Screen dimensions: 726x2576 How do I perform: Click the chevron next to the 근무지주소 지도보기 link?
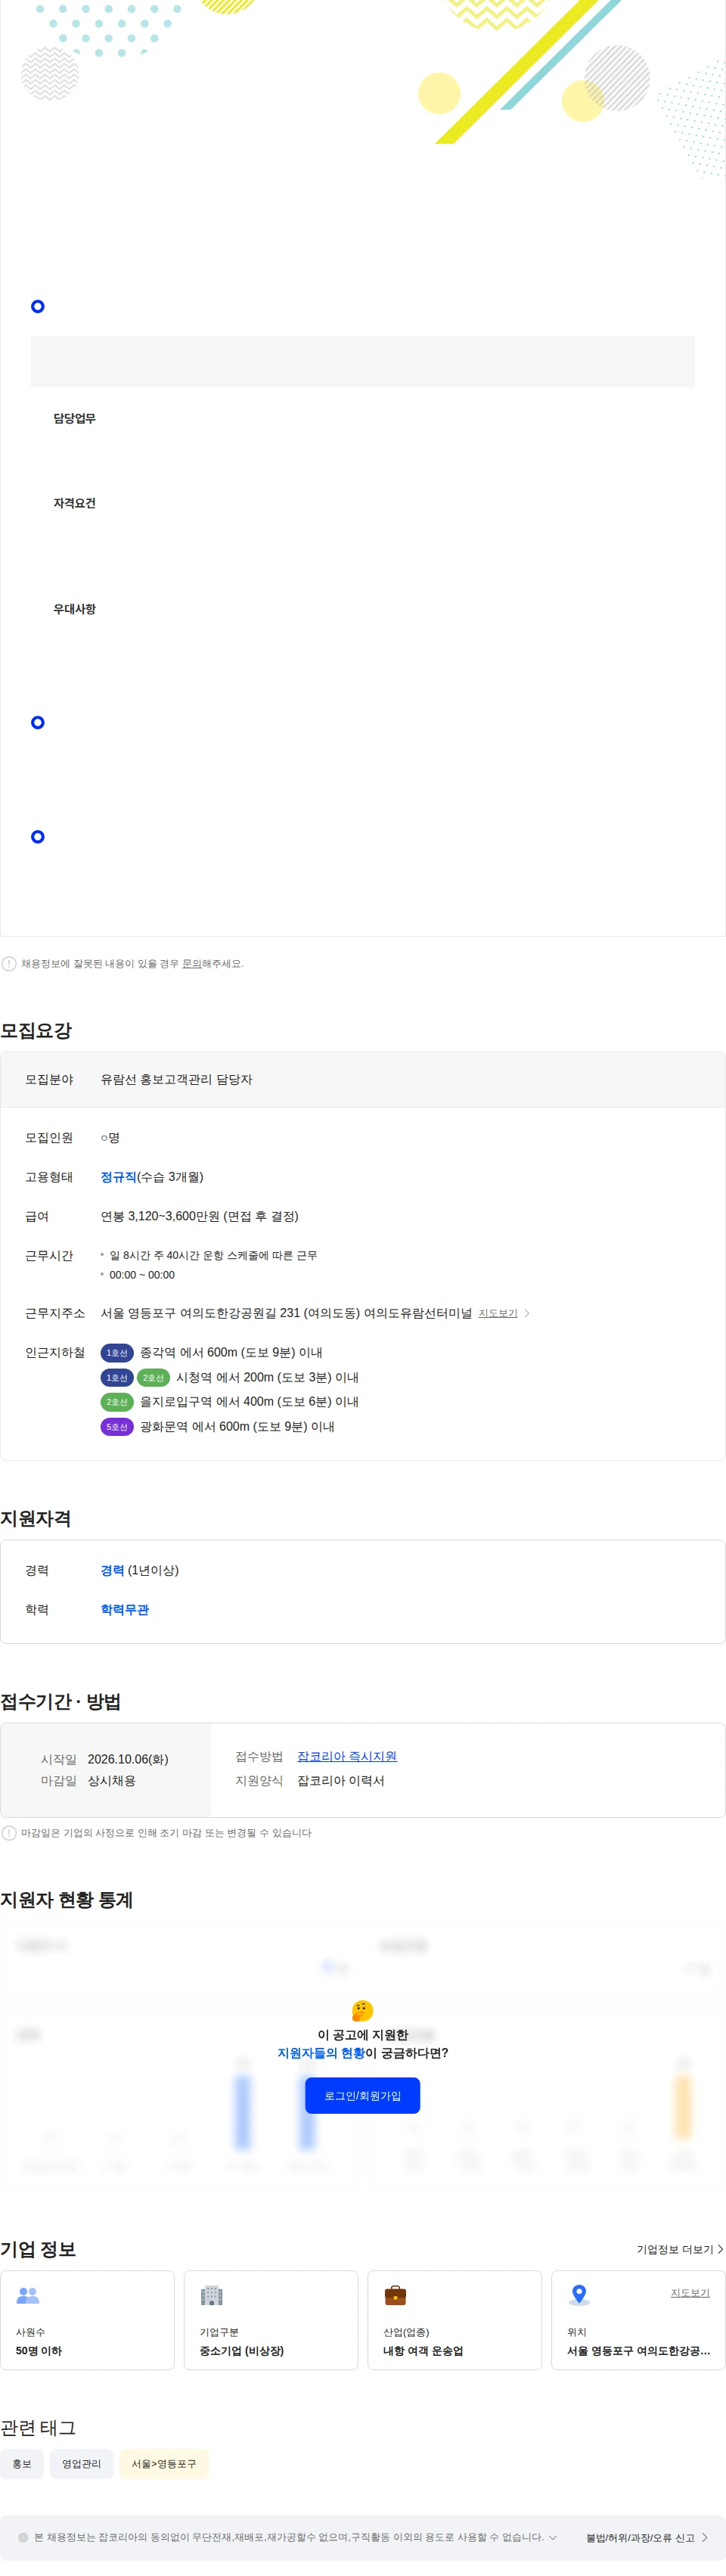pos(527,1314)
